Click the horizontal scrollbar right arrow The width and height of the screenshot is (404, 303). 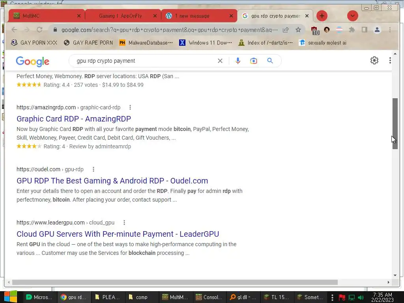tap(389, 282)
